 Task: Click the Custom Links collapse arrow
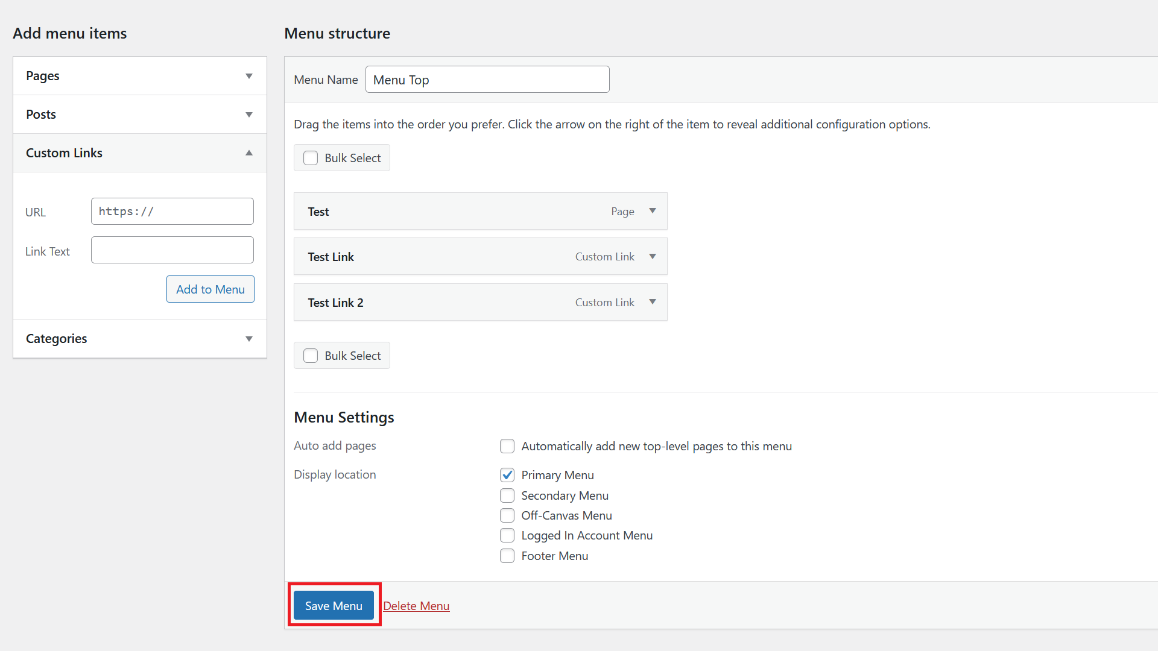point(249,153)
